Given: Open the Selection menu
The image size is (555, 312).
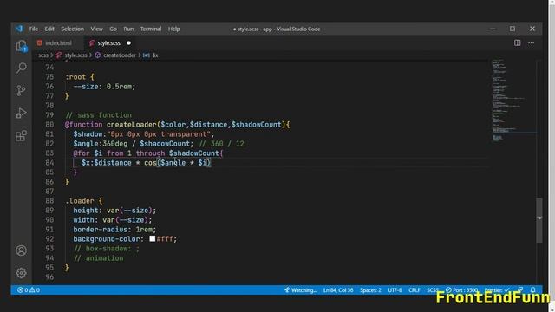Looking at the screenshot, I should (73, 29).
